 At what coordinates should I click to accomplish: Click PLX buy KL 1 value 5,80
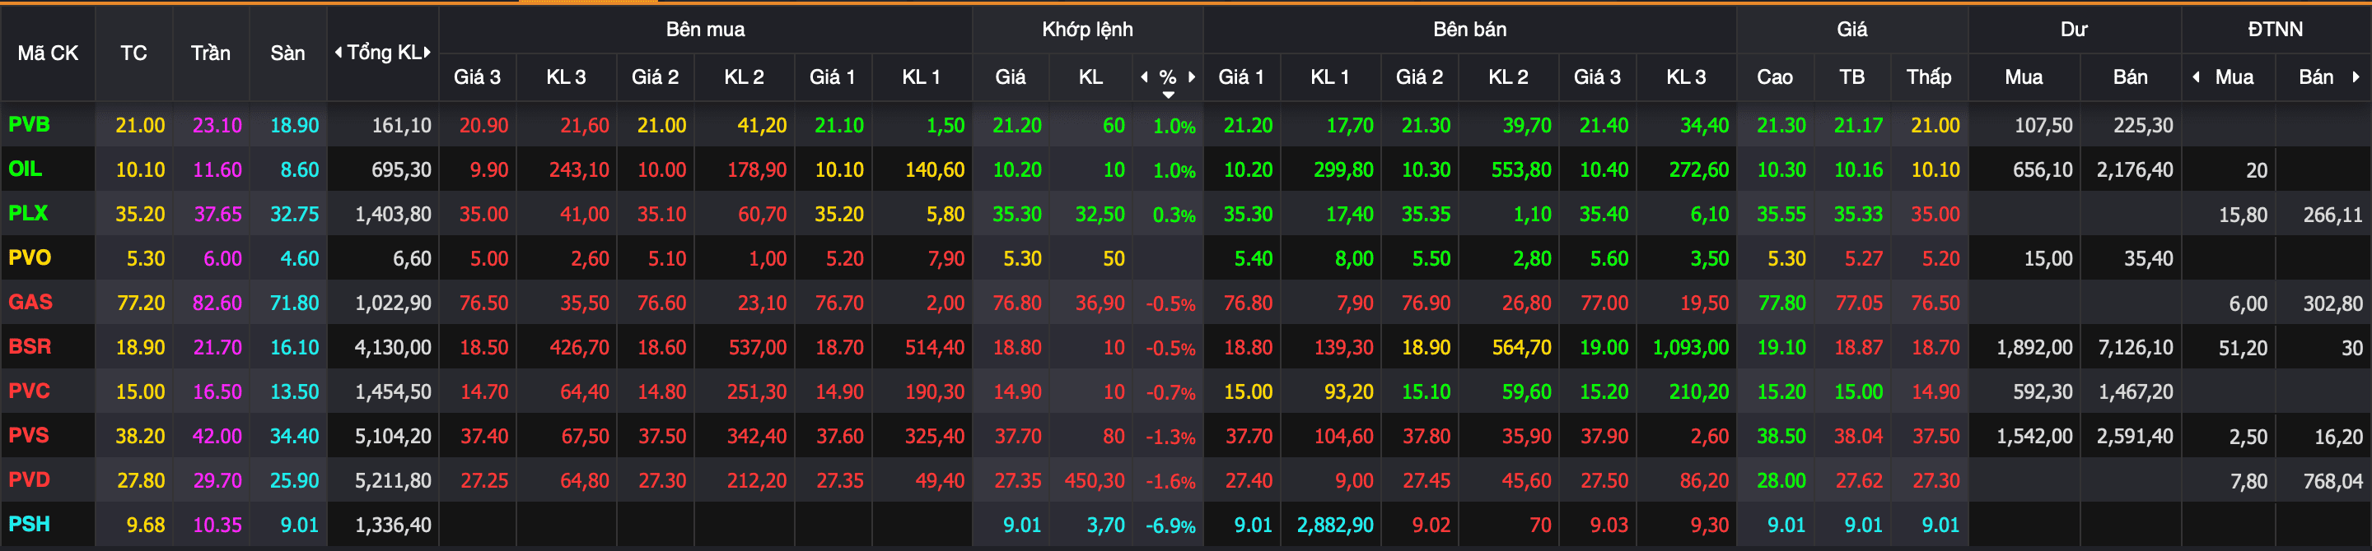(x=946, y=215)
